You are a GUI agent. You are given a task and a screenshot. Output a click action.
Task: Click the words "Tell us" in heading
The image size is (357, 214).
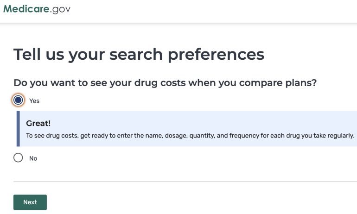[x=38, y=54]
